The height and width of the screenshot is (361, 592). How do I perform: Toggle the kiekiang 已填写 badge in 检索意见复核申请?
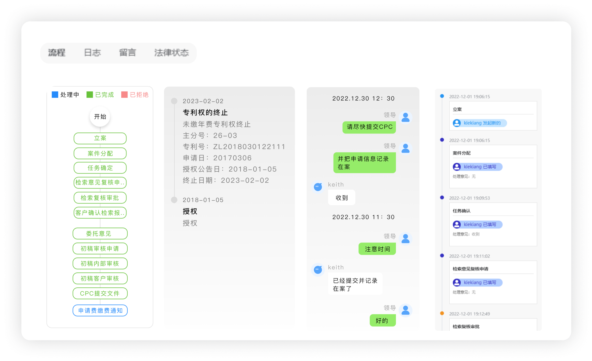click(x=477, y=282)
